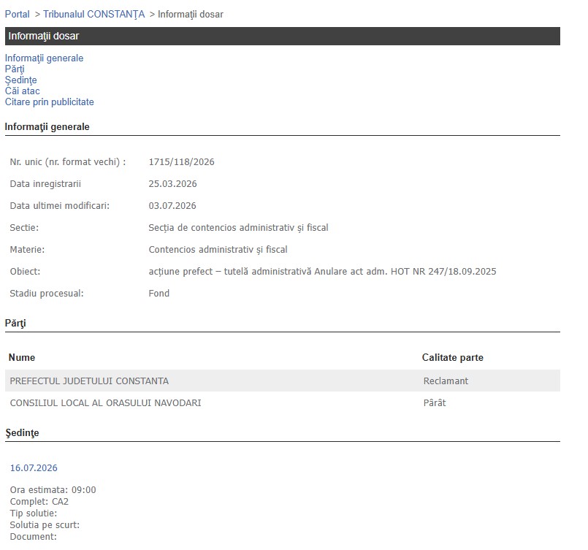Click the Secția de contencios administrativ și fiscal value
Screen dimensions: 588x550
(x=238, y=228)
